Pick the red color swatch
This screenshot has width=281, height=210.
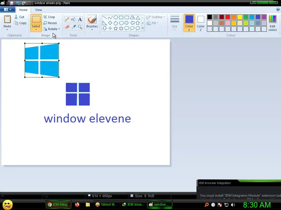click(228, 17)
